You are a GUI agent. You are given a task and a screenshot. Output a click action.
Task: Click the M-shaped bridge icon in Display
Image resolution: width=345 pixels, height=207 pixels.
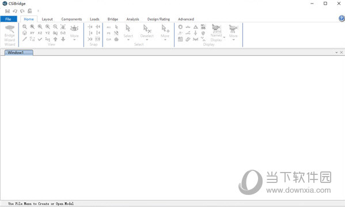pos(196,39)
